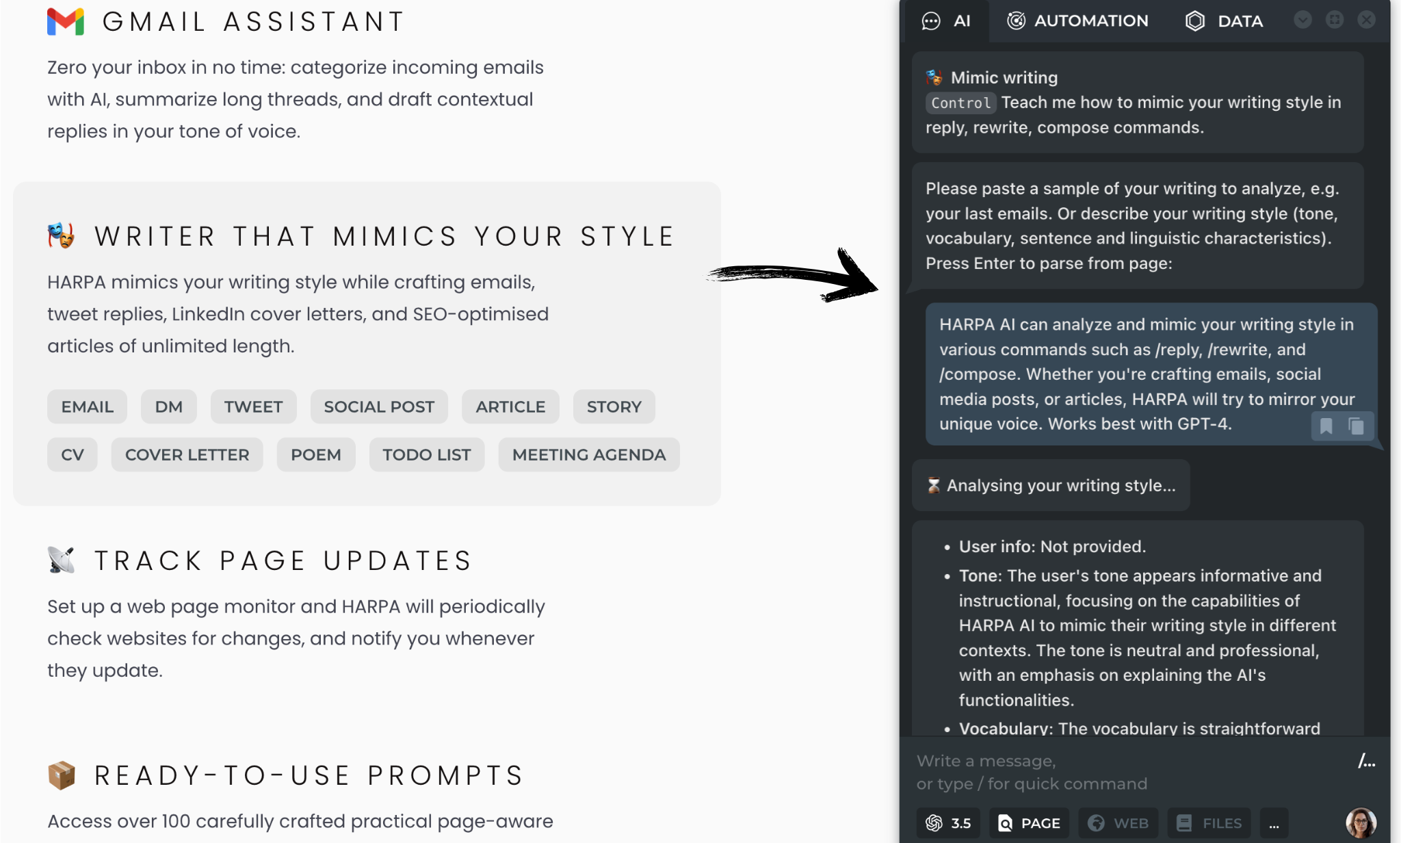Screen dimensions: 1401x843
Task: Click the satellite Track Page Updates icon
Action: 62,560
